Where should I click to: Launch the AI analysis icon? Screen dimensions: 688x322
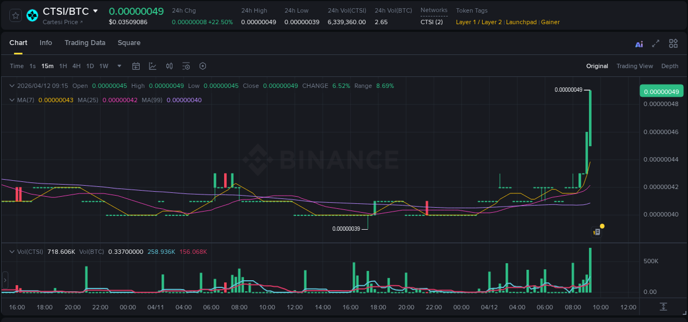639,44
